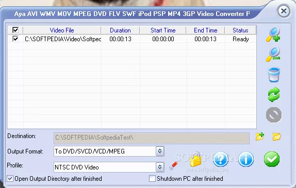Click the 00:00:13 Duration cell
The height and width of the screenshot is (188, 296).
coord(120,39)
